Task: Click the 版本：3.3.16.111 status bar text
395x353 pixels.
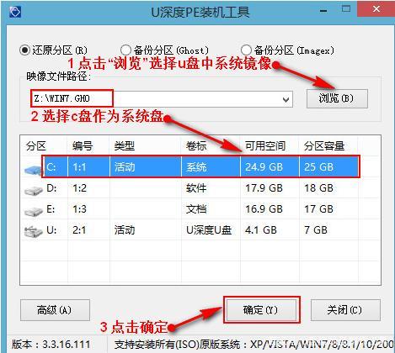Action: pos(51,345)
